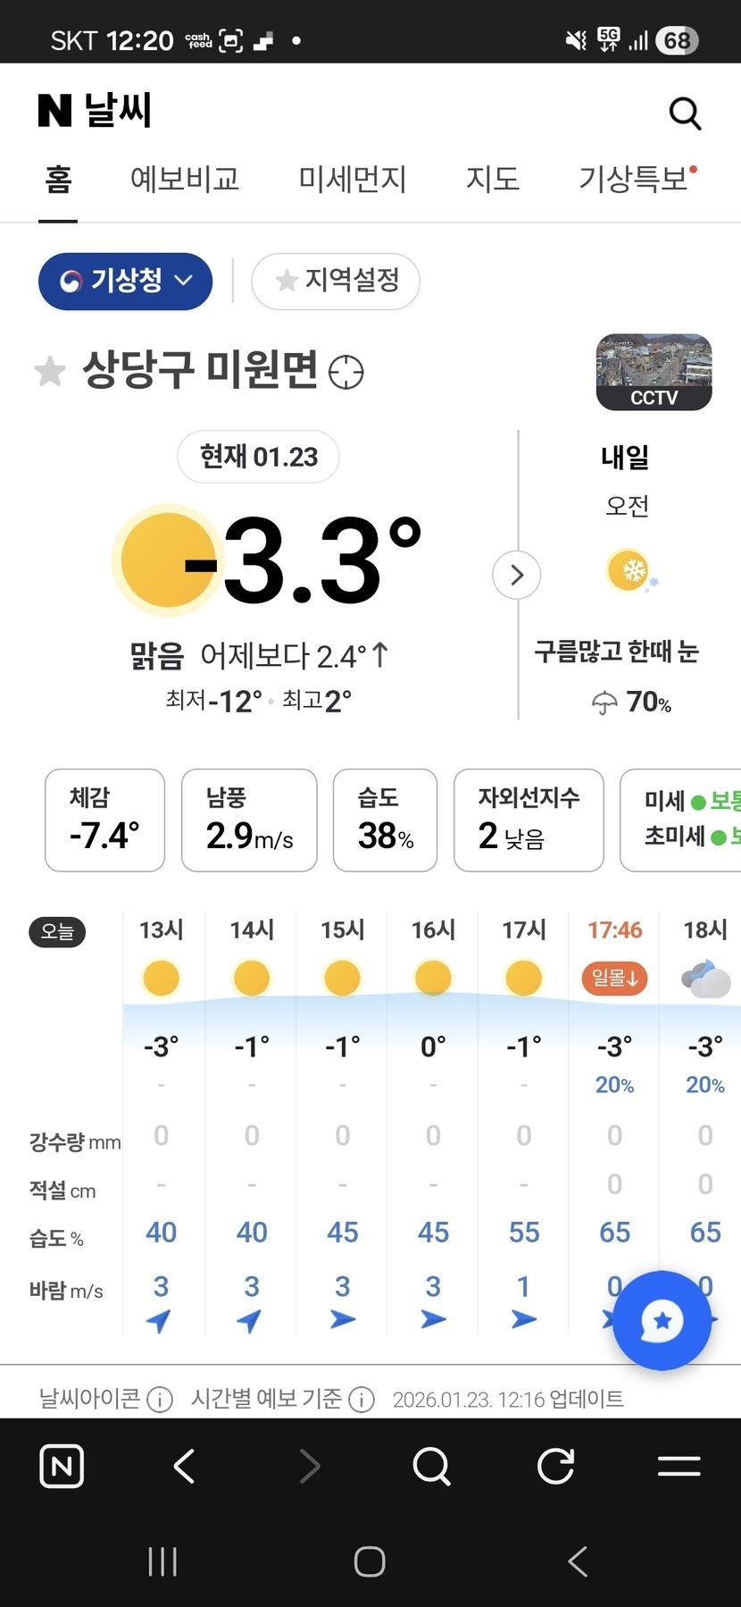The width and height of the screenshot is (741, 1607).
Task: Go to Naver home in browser toolbar
Action: click(x=62, y=1467)
